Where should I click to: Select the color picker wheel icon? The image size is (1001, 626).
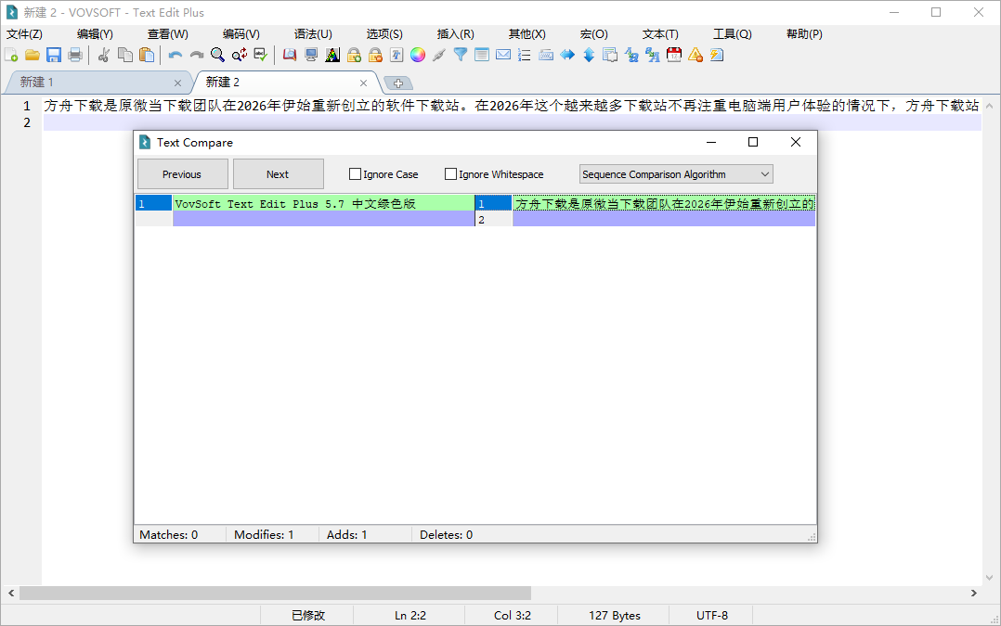[x=417, y=55]
